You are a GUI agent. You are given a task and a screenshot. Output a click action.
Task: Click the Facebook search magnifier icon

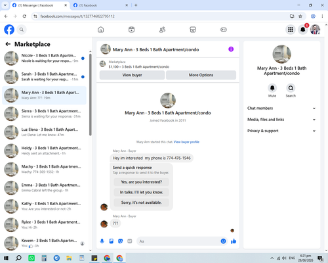22,30
